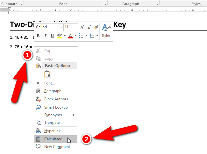The width and height of the screenshot is (207, 154).
Task: Click the Paragraph pilcrow icon
Action: (38, 91)
